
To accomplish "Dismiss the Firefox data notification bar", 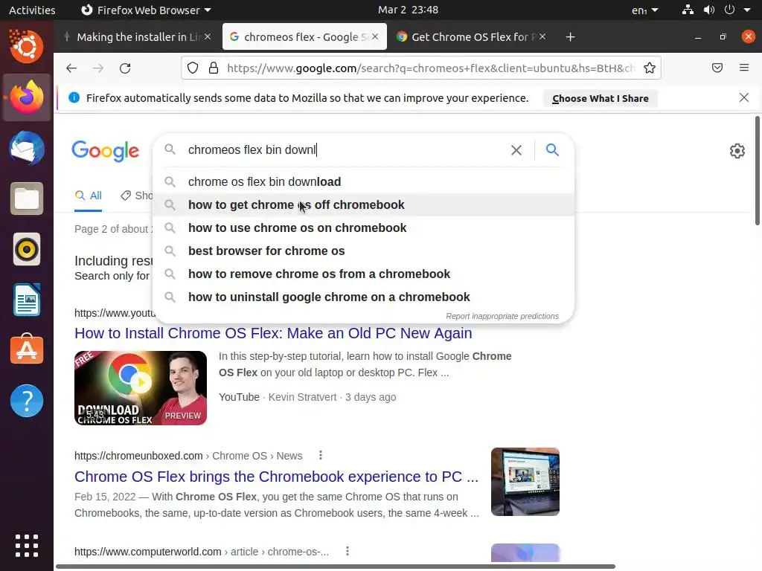I will pyautogui.click(x=744, y=97).
